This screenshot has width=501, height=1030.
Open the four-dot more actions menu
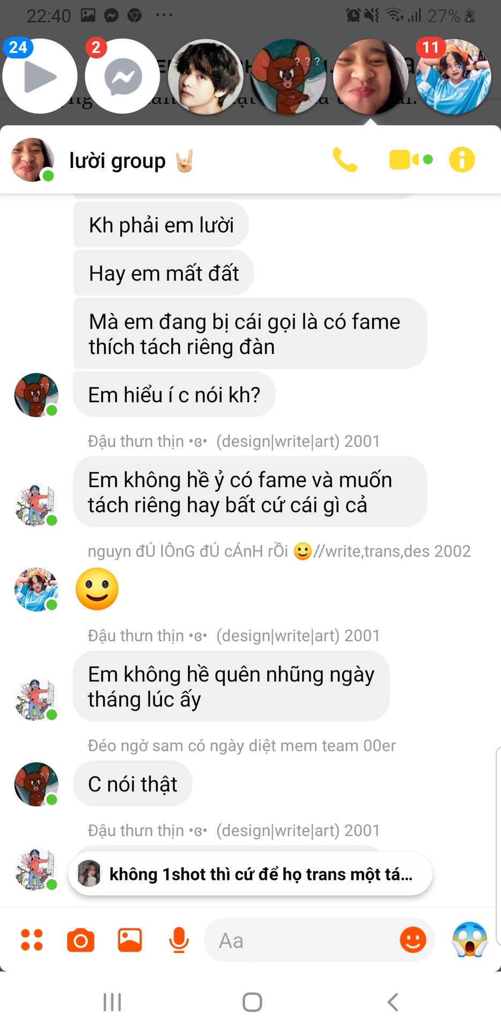tap(32, 940)
